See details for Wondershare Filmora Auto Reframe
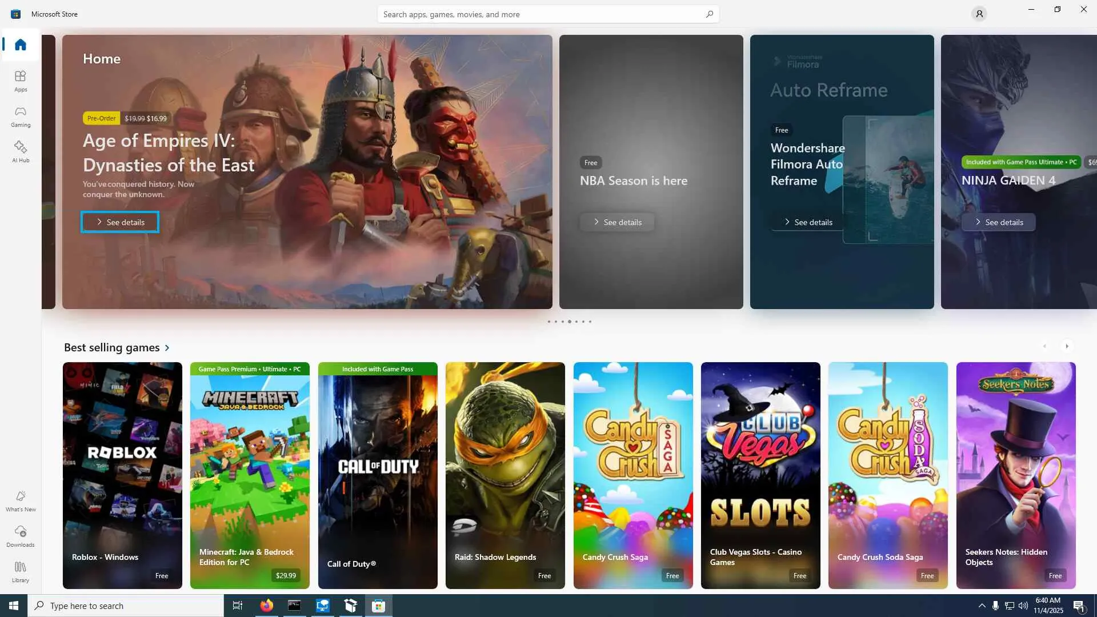 pos(808,222)
